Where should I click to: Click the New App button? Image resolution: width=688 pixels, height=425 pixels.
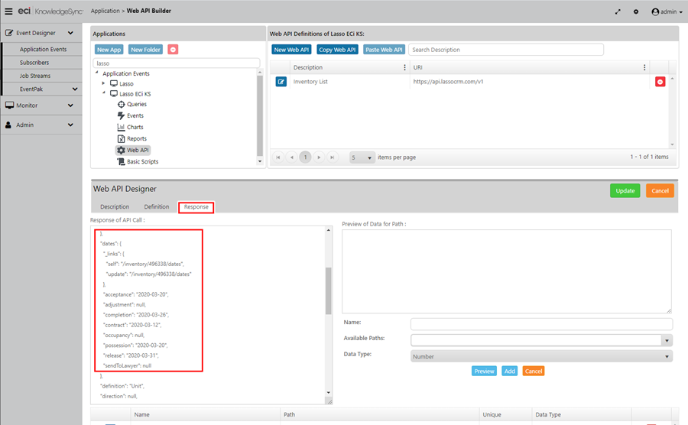109,50
